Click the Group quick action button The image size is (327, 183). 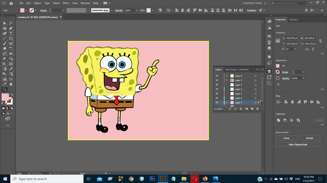click(x=286, y=138)
